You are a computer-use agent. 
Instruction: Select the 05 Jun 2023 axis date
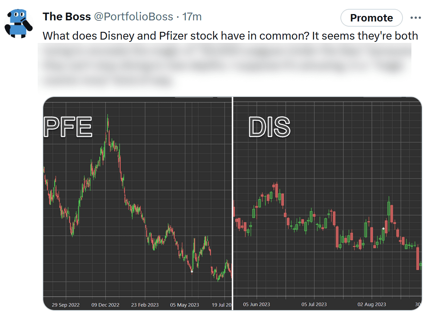(x=256, y=305)
